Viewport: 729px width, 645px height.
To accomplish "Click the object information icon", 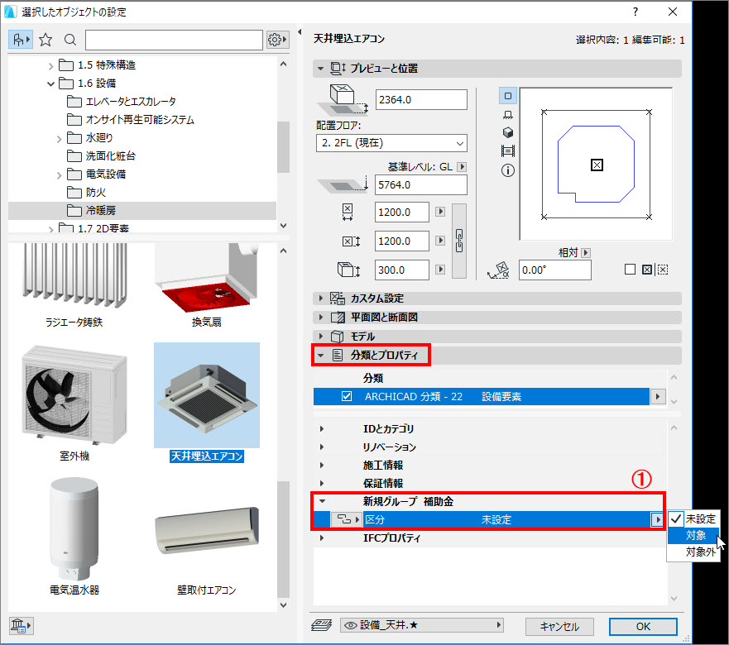I will coord(508,170).
